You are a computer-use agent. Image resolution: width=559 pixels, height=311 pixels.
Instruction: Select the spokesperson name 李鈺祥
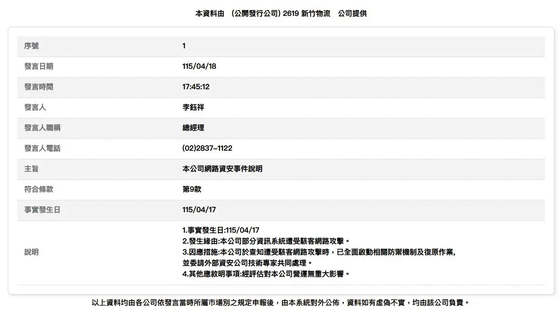(193, 107)
